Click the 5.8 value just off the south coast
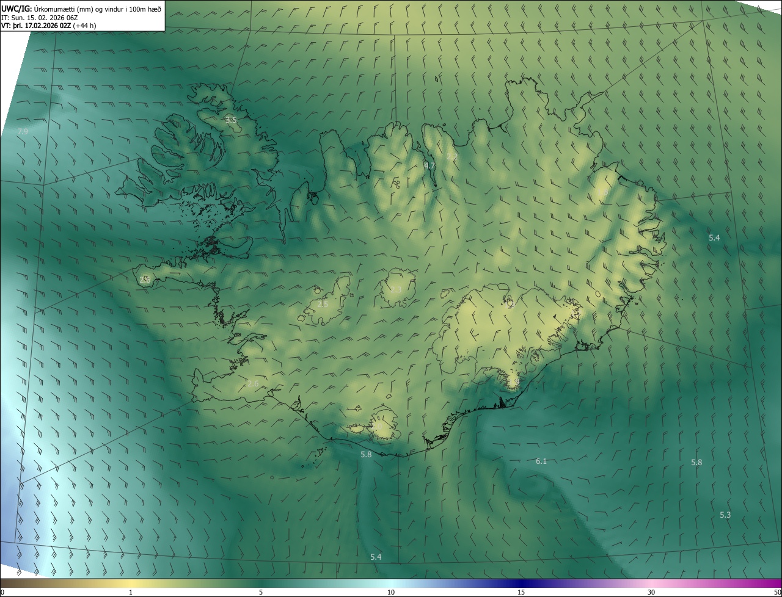 366,455
